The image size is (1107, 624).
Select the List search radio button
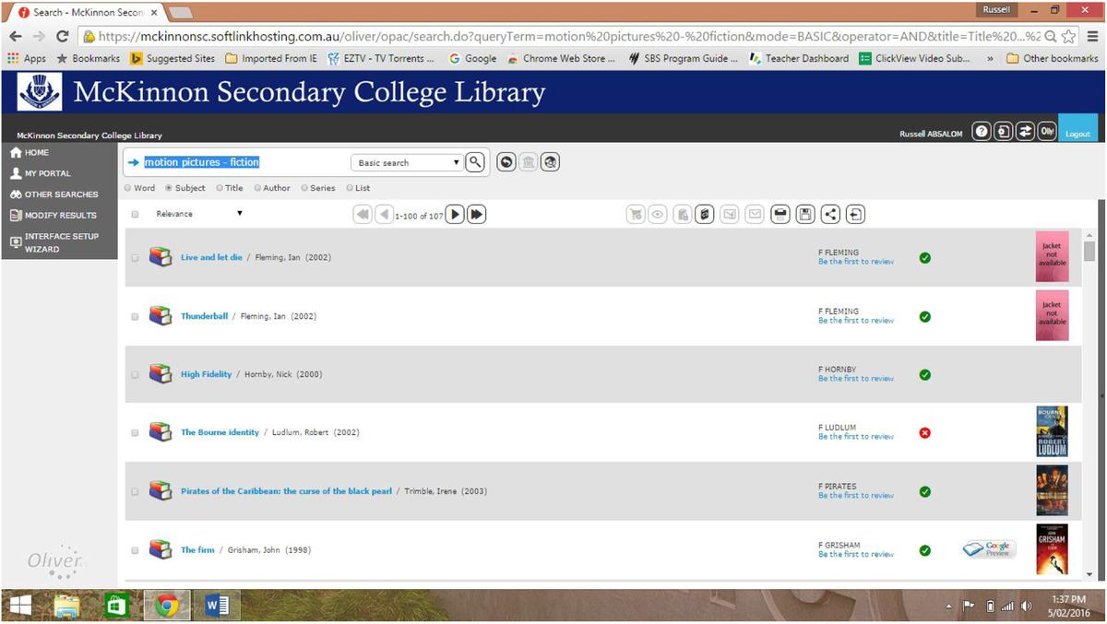(350, 188)
